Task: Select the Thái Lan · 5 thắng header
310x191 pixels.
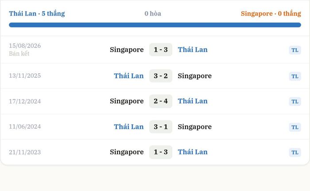Action: (x=37, y=13)
